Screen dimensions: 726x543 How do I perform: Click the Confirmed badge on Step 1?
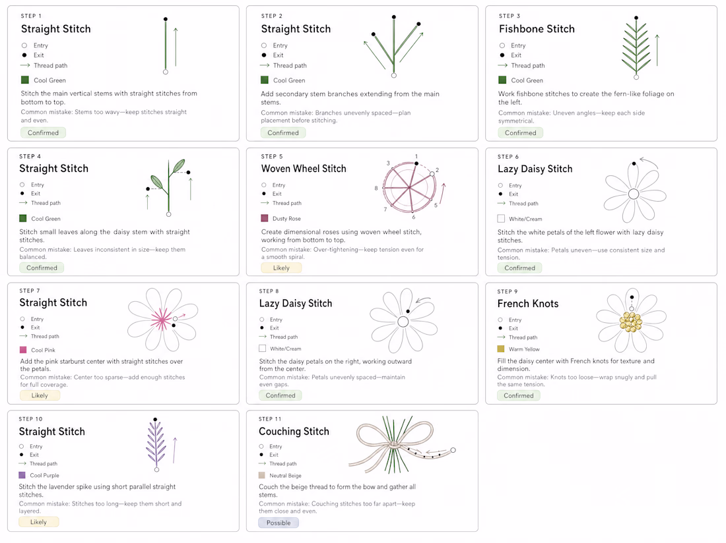[x=43, y=132]
